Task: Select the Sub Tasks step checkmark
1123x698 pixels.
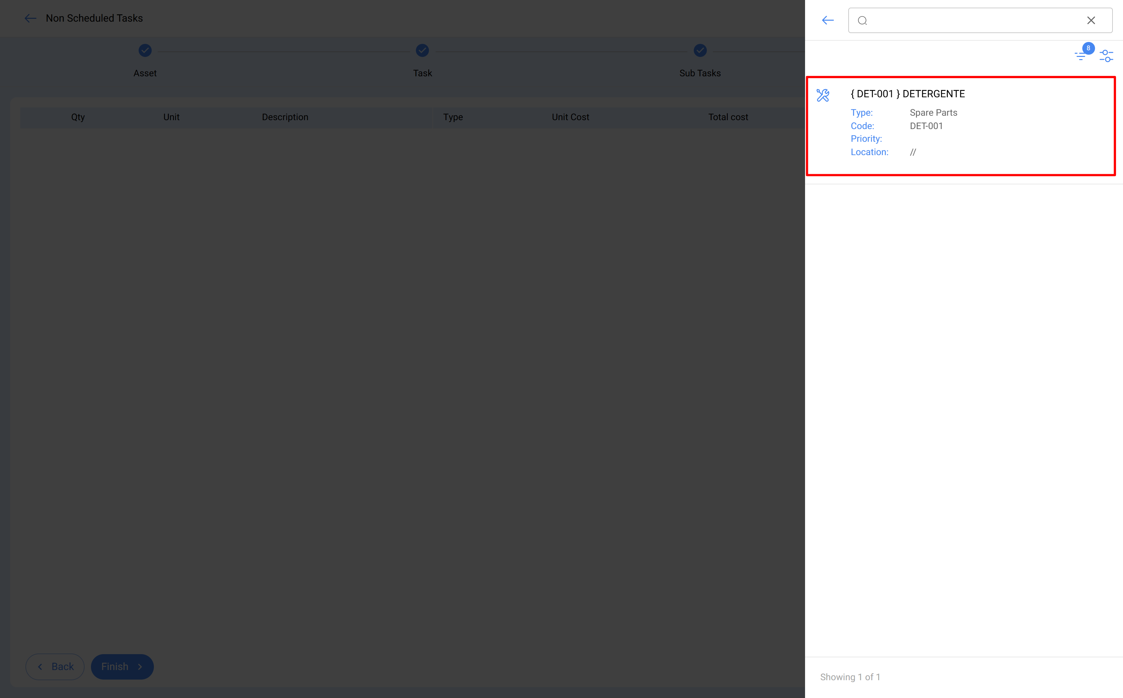Action: pyautogui.click(x=700, y=50)
